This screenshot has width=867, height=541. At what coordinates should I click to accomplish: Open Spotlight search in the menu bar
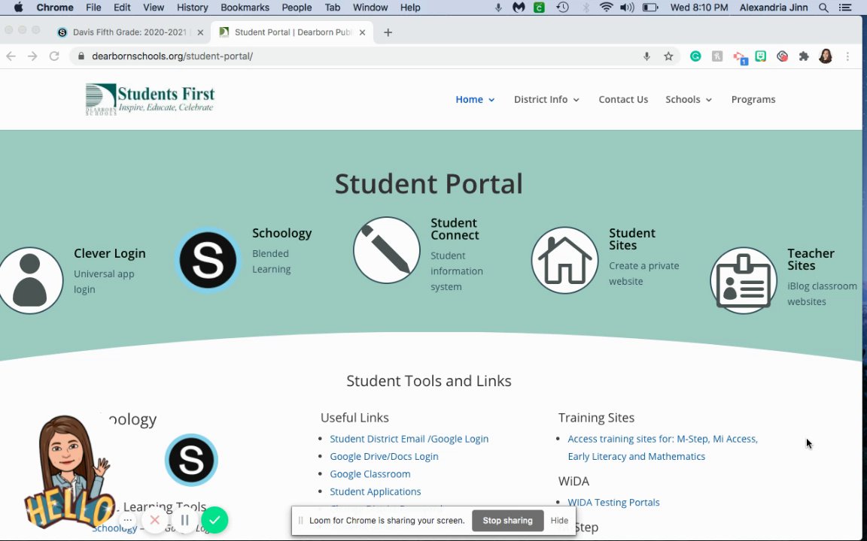click(x=823, y=8)
